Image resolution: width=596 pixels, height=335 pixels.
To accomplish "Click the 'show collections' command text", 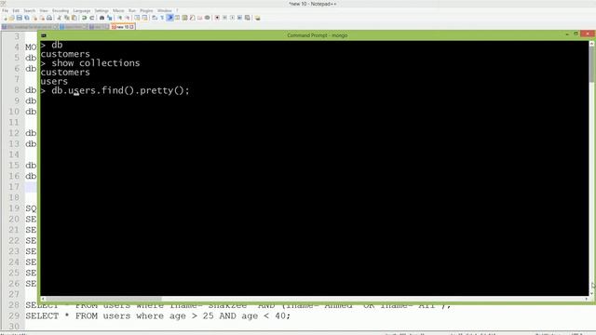I will click(95, 63).
